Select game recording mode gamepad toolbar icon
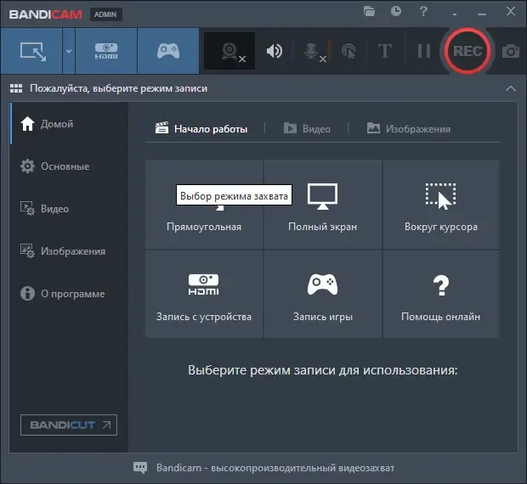Screen dimensions: 527x484 168,51
